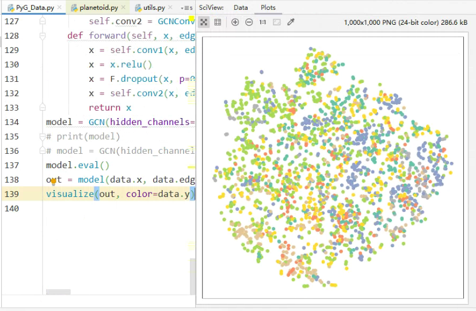Click the fit-to-window size icon
476x311 pixels.
[x=276, y=22]
